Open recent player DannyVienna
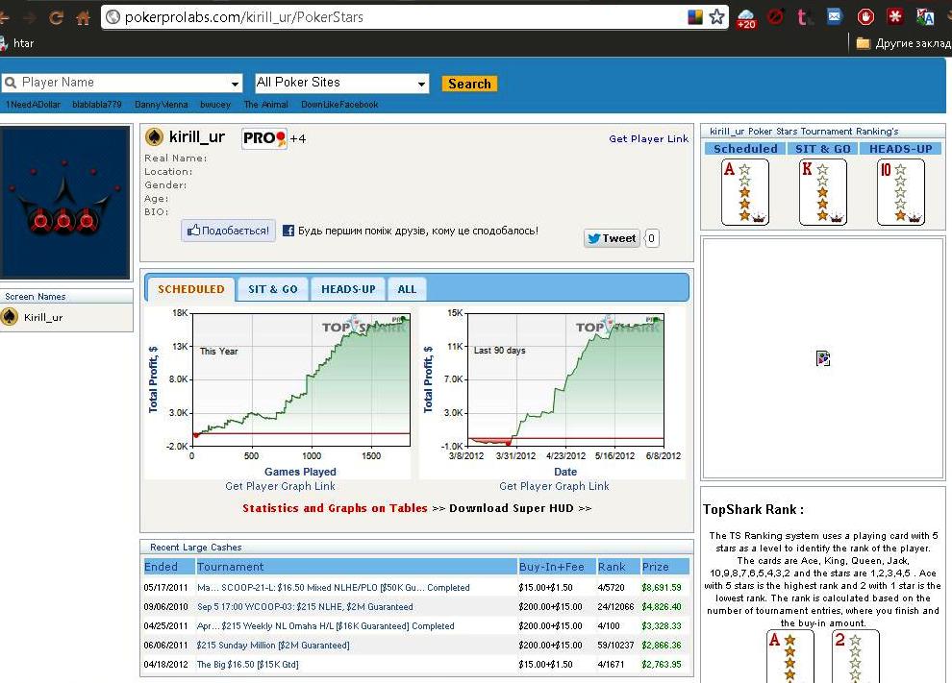The image size is (952, 683). pyautogui.click(x=161, y=105)
